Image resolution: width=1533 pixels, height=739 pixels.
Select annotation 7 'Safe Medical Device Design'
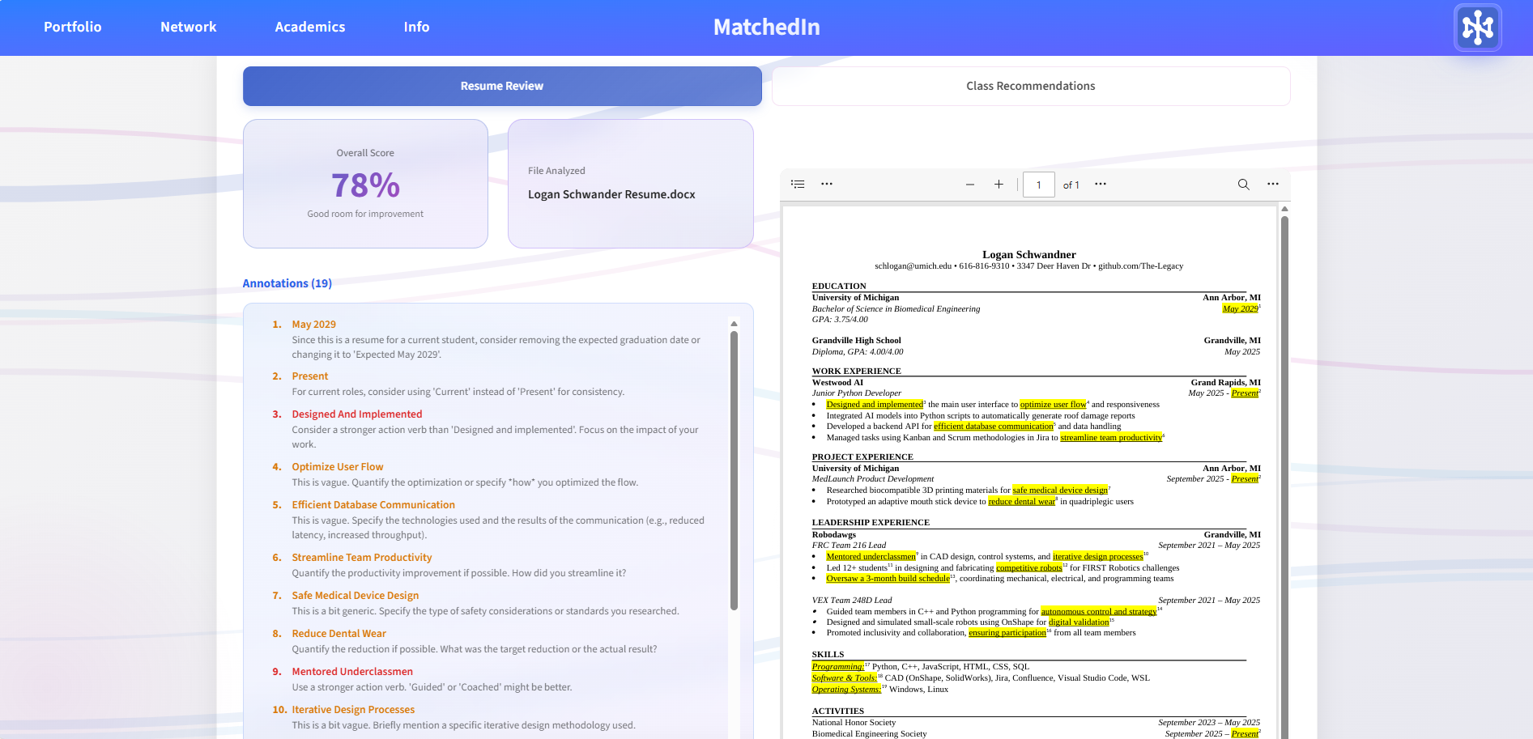pyautogui.click(x=355, y=596)
